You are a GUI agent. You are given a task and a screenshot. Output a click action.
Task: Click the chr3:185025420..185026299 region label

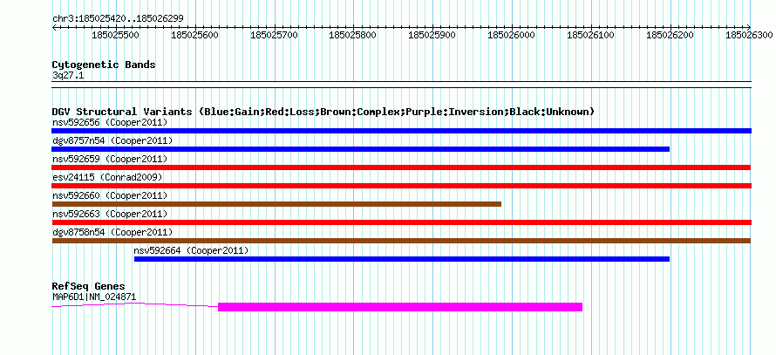pyautogui.click(x=118, y=19)
